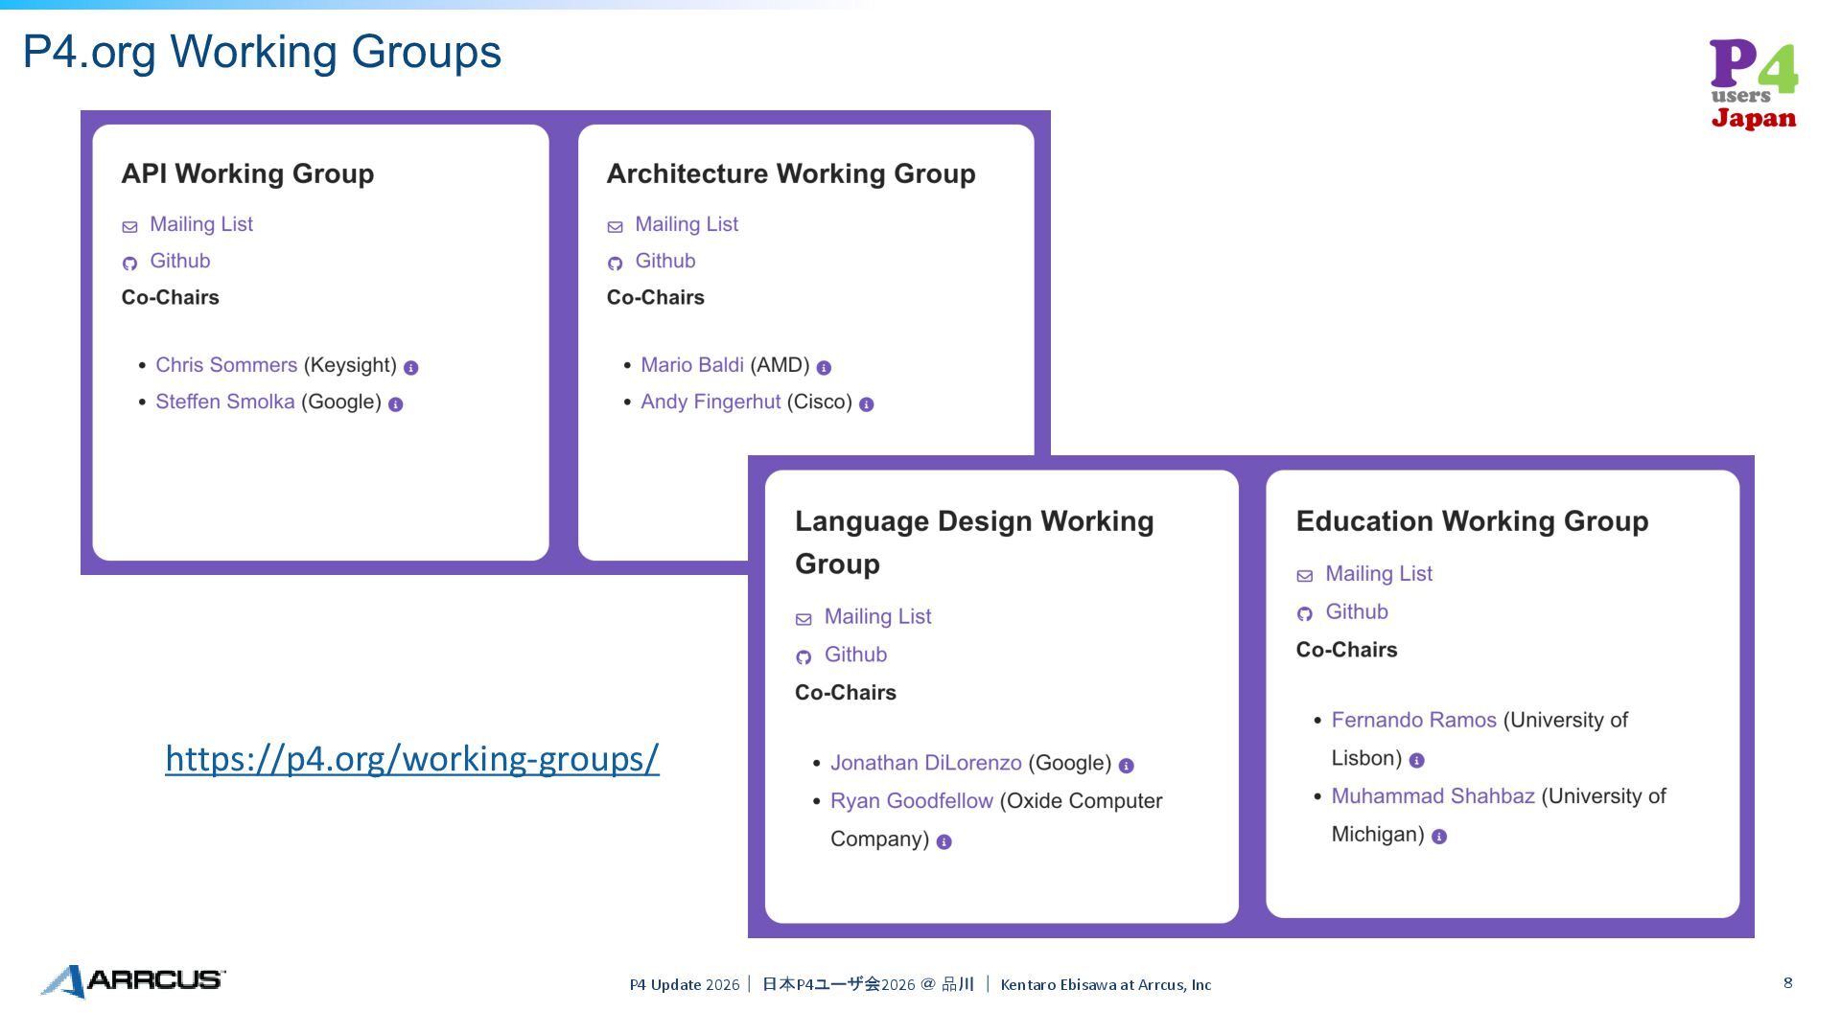Click info icon after Mario Baldi (AMD)

pos(824,368)
